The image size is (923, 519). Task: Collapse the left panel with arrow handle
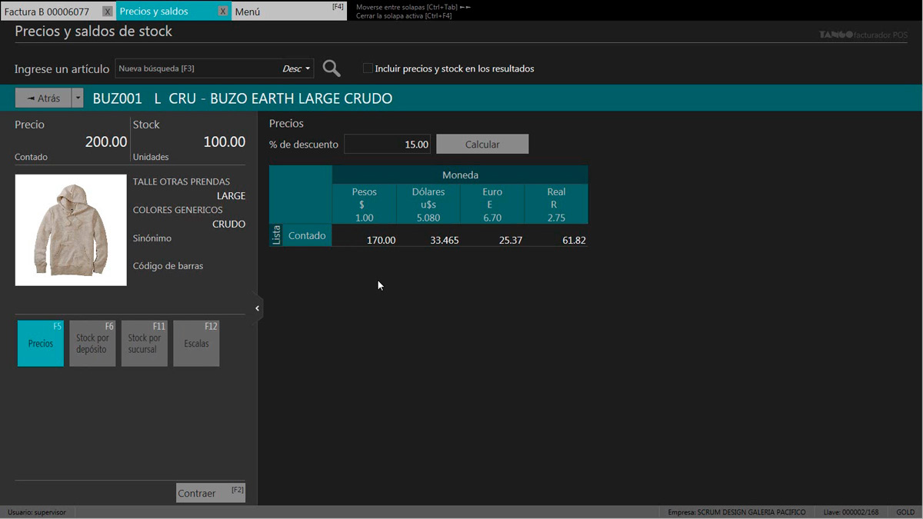point(257,308)
